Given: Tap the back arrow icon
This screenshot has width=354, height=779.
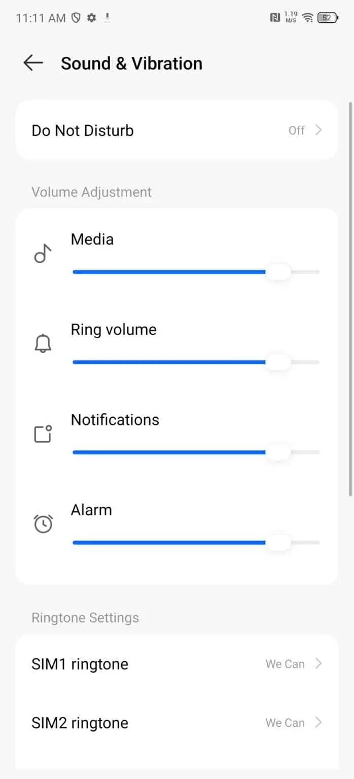Looking at the screenshot, I should click(33, 63).
